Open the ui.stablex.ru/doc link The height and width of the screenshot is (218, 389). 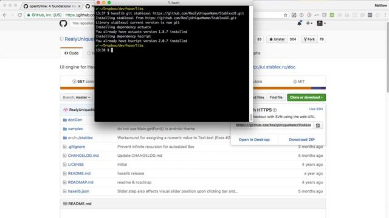coord(274,67)
